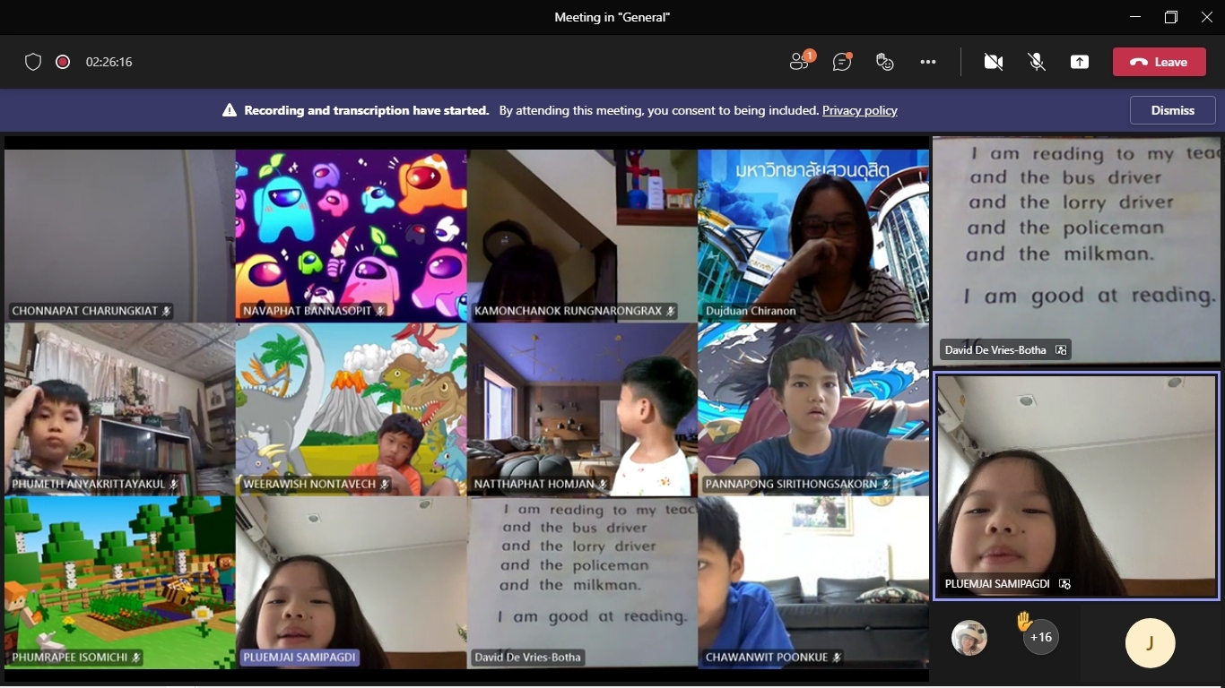
Task: Open the meeting chat icon
Action: coord(841,62)
